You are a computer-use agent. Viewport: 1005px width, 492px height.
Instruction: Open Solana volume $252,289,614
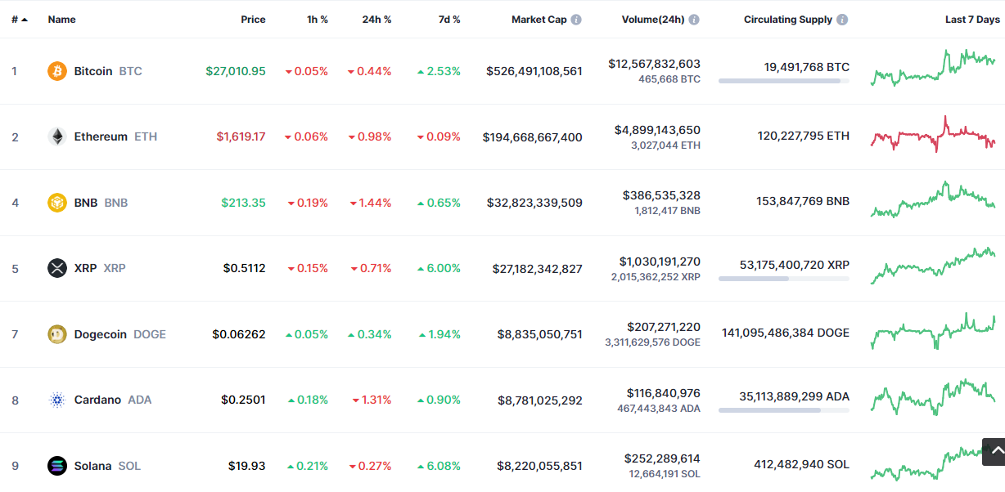tap(662, 458)
